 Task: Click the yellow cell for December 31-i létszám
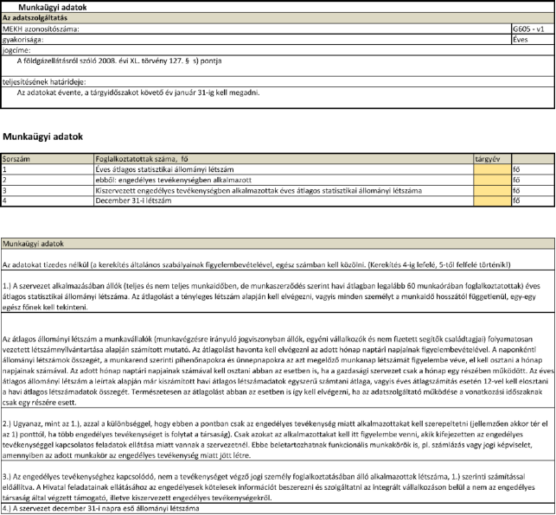click(x=492, y=201)
